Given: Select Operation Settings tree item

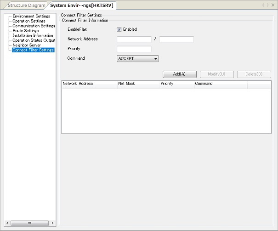Looking at the screenshot, I should (28, 21).
